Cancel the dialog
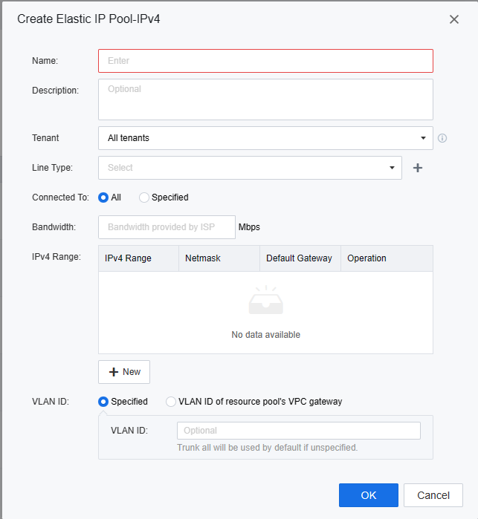The image size is (478, 519). click(433, 495)
